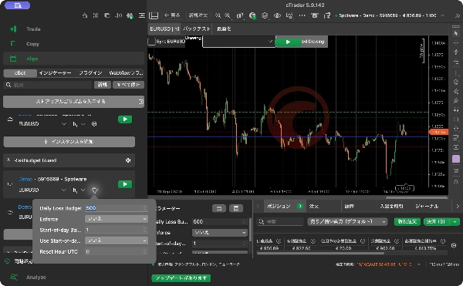Click the zoom in magnifier in toolbar
The width and height of the screenshot is (463, 286).
pos(228,15)
